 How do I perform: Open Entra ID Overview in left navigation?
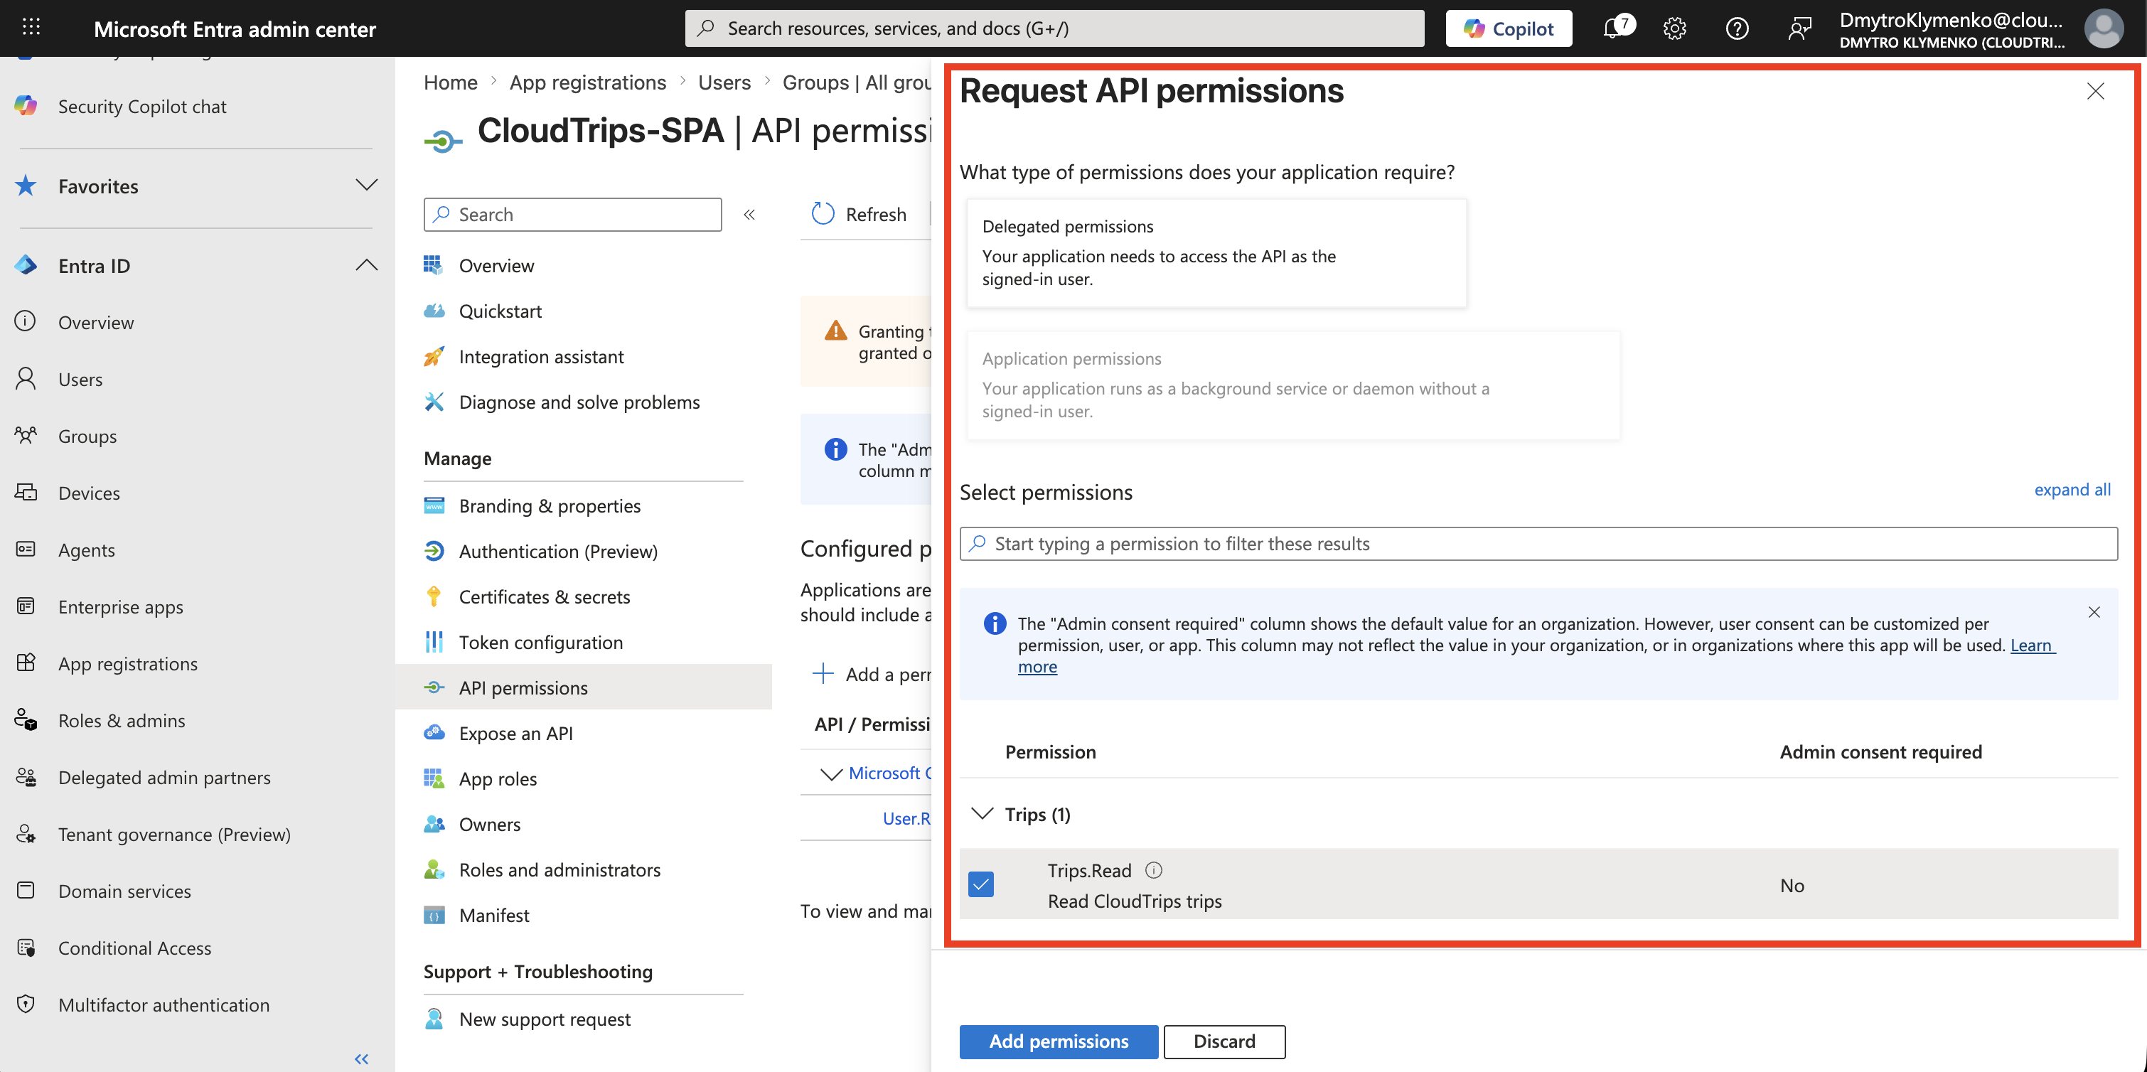coord(96,322)
